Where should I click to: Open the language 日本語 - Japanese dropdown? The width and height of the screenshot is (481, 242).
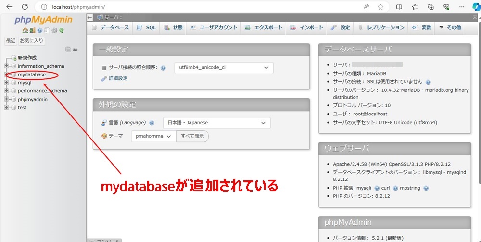click(x=217, y=123)
